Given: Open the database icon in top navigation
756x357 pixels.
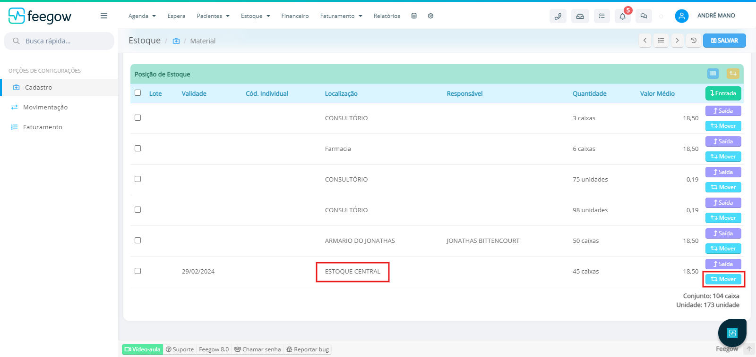Looking at the screenshot, I should tap(414, 16).
